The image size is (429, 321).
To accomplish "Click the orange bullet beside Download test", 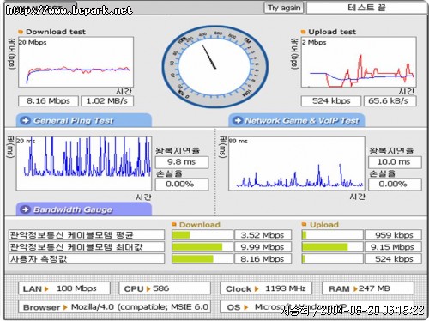I will (21, 32).
